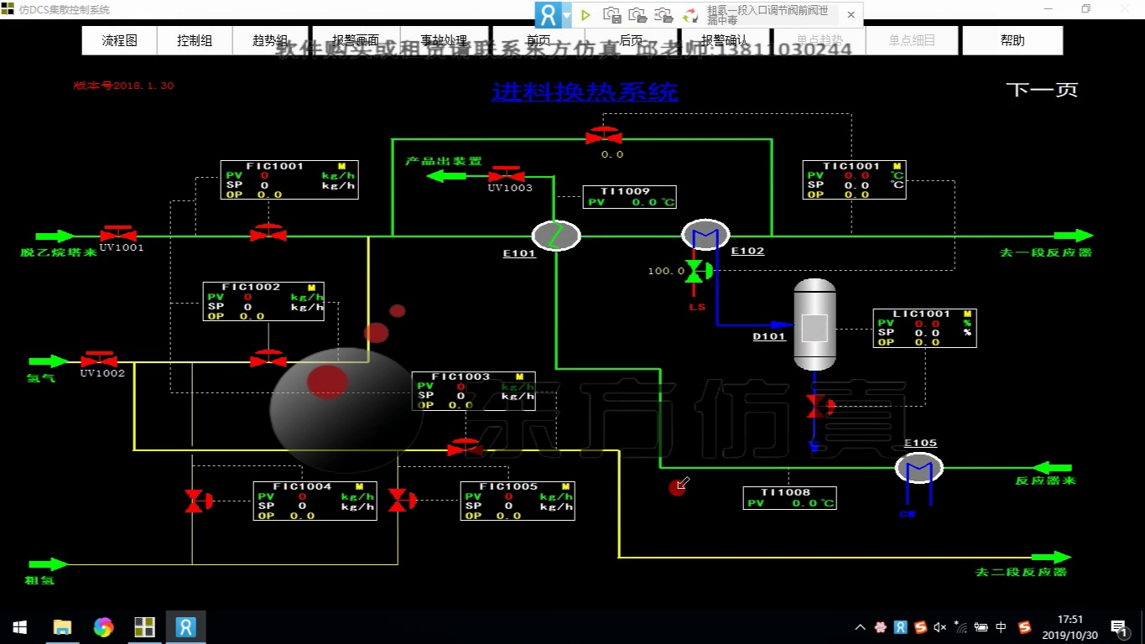Open the Windows Start menu
The image size is (1145, 644).
(x=20, y=627)
